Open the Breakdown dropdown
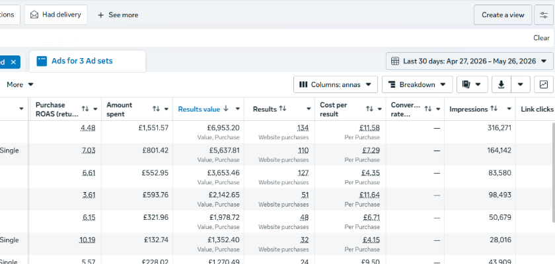 tap(418, 84)
